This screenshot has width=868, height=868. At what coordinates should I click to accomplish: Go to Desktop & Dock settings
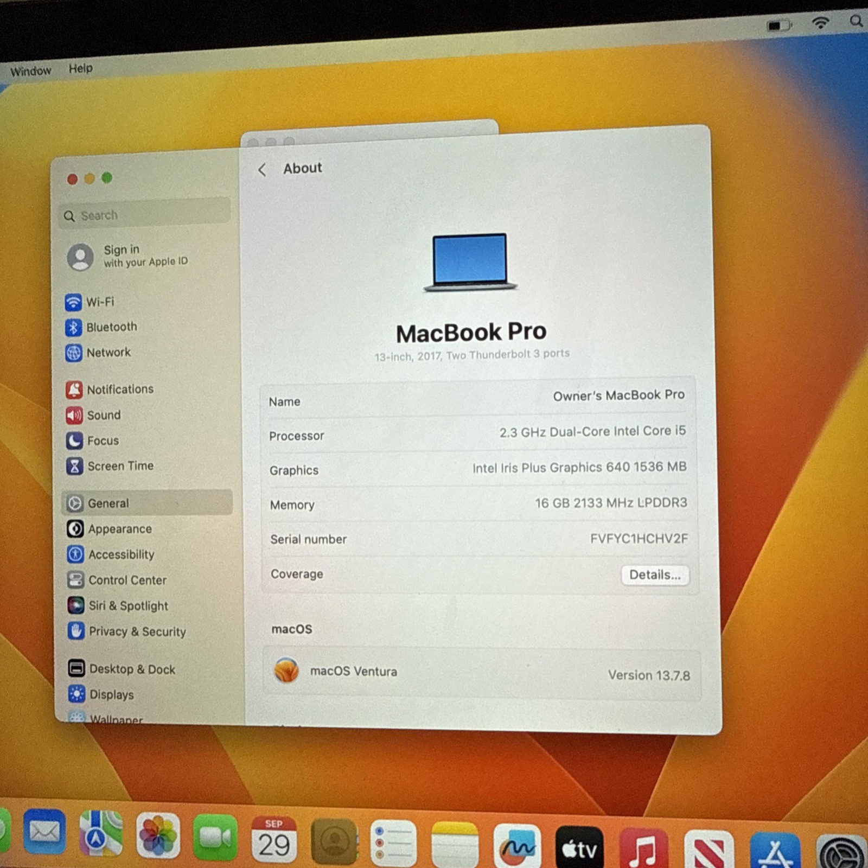coord(122,669)
